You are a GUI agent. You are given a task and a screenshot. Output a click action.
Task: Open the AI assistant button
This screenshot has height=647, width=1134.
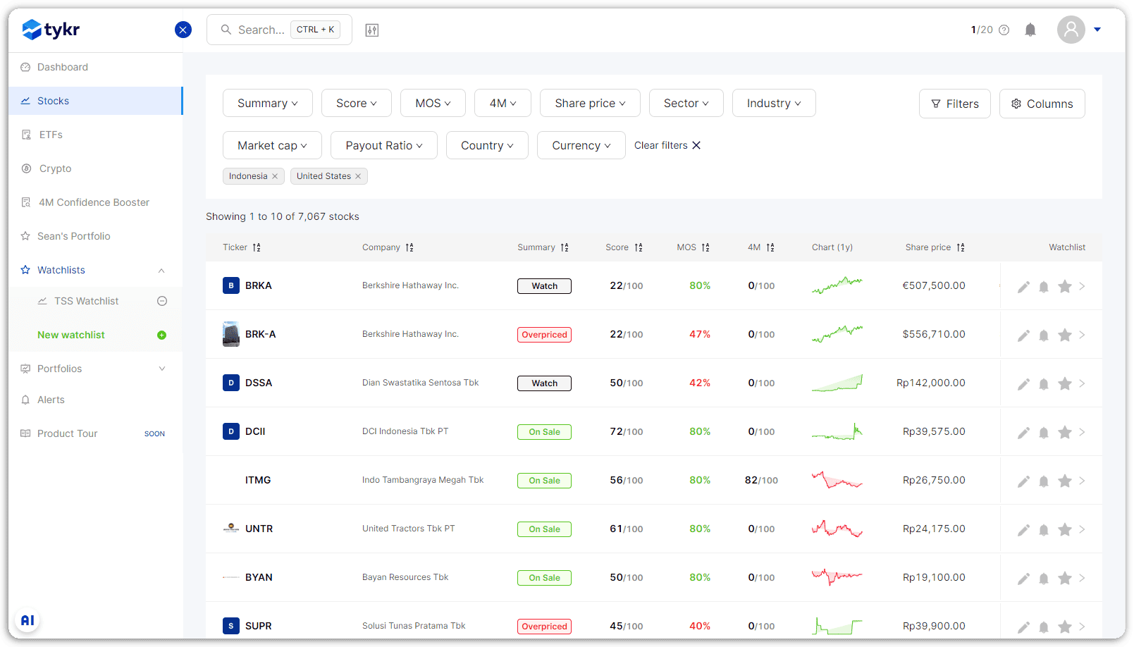click(27, 620)
